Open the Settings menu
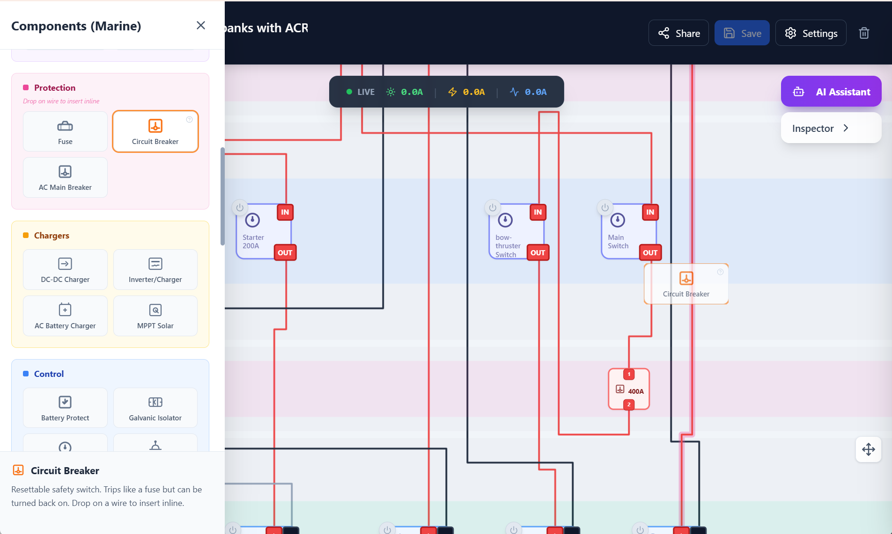 (811, 33)
